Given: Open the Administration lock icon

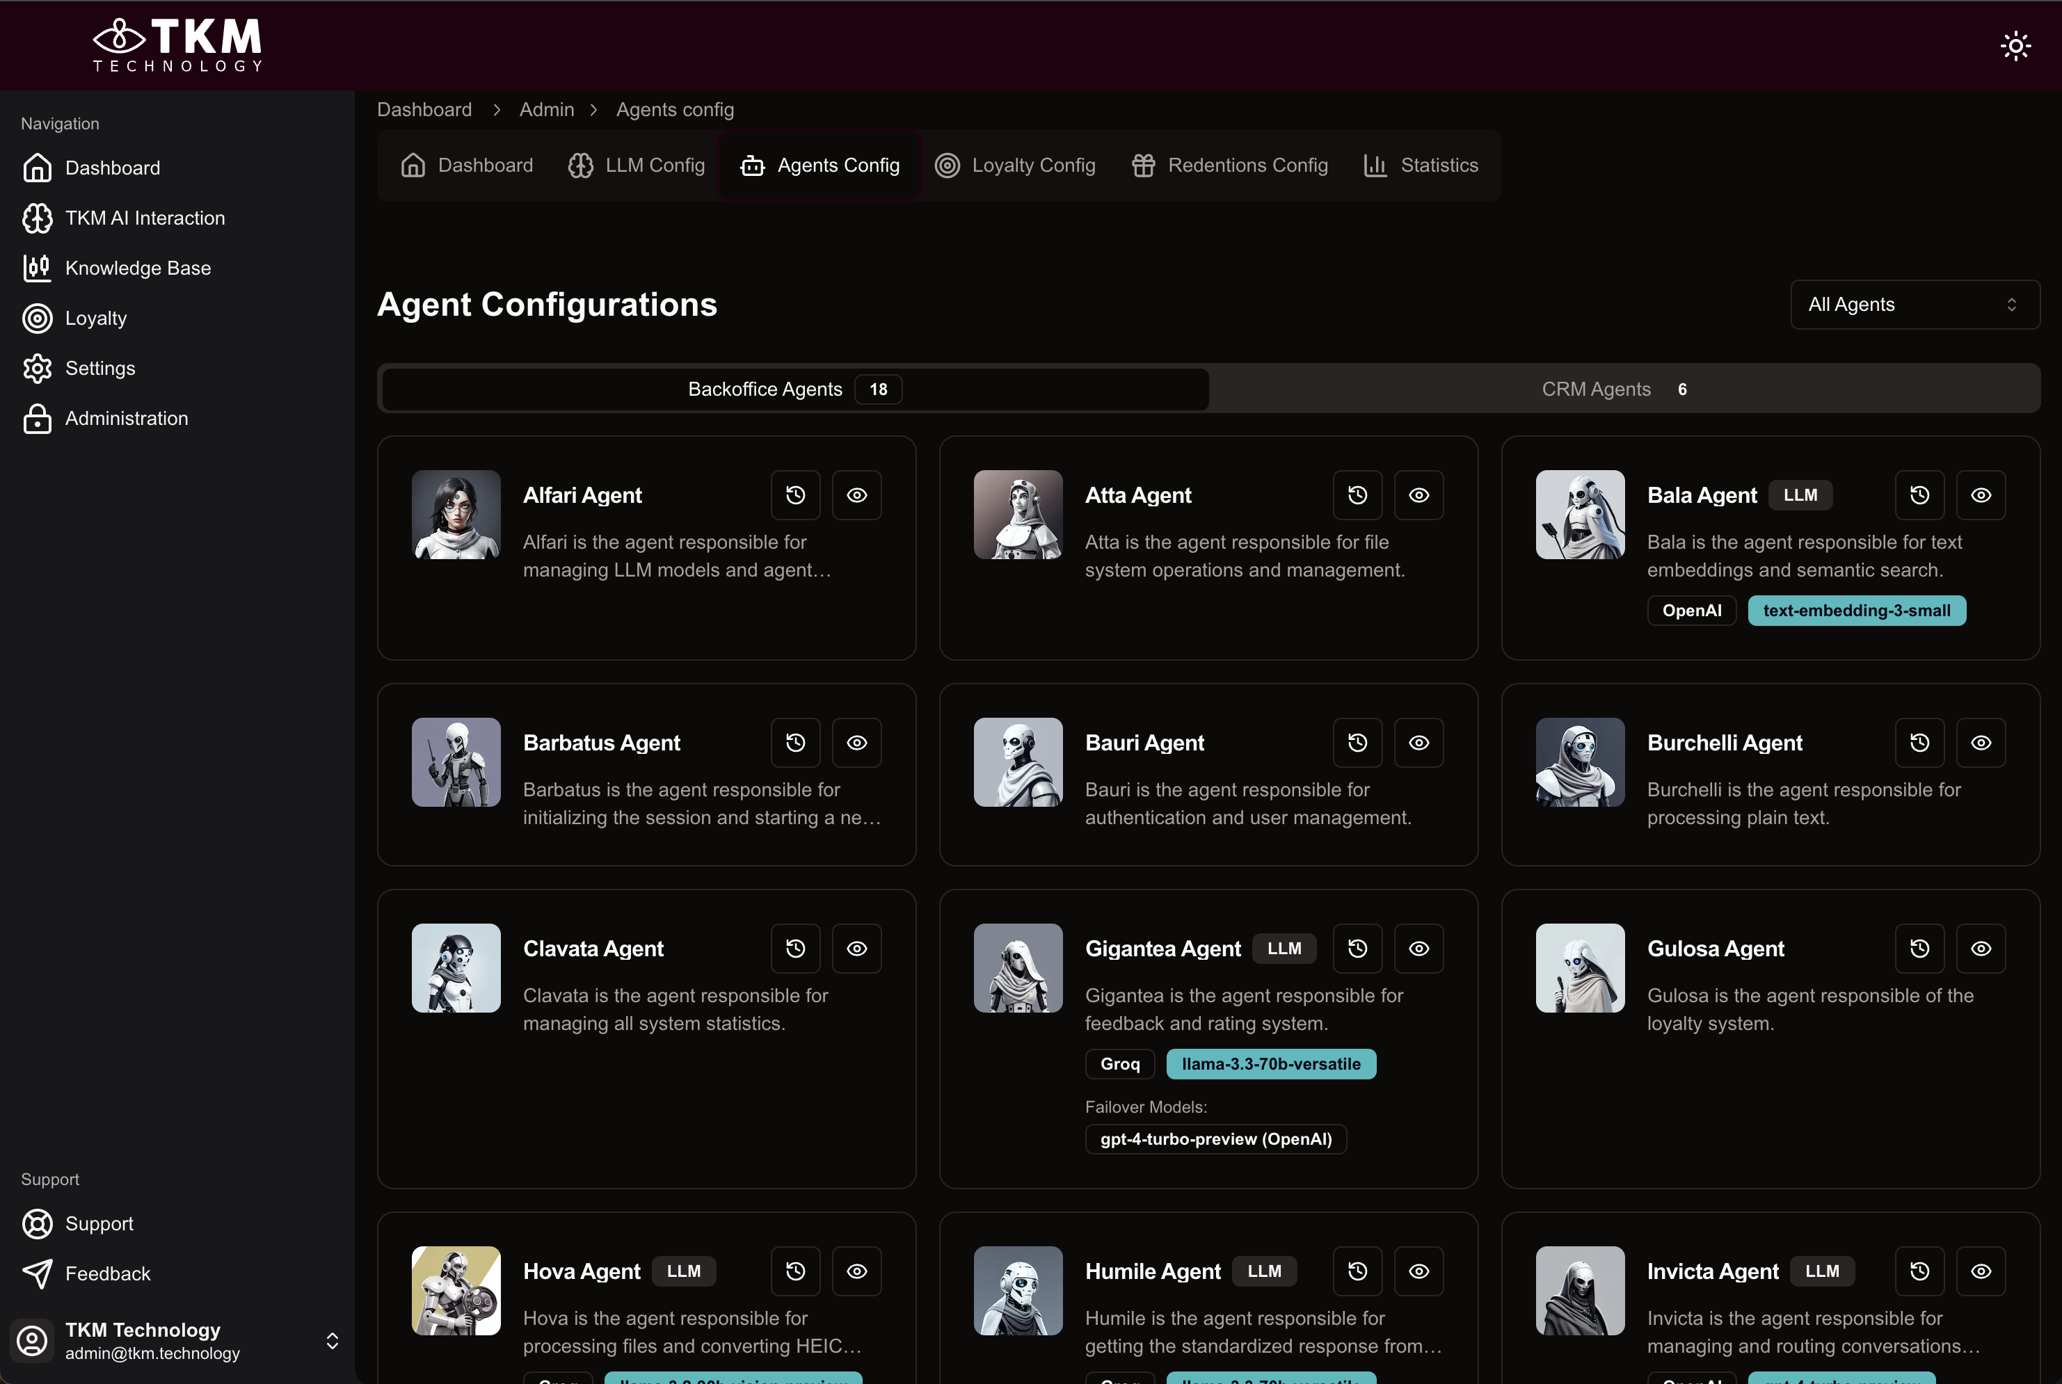Looking at the screenshot, I should click(x=37, y=419).
